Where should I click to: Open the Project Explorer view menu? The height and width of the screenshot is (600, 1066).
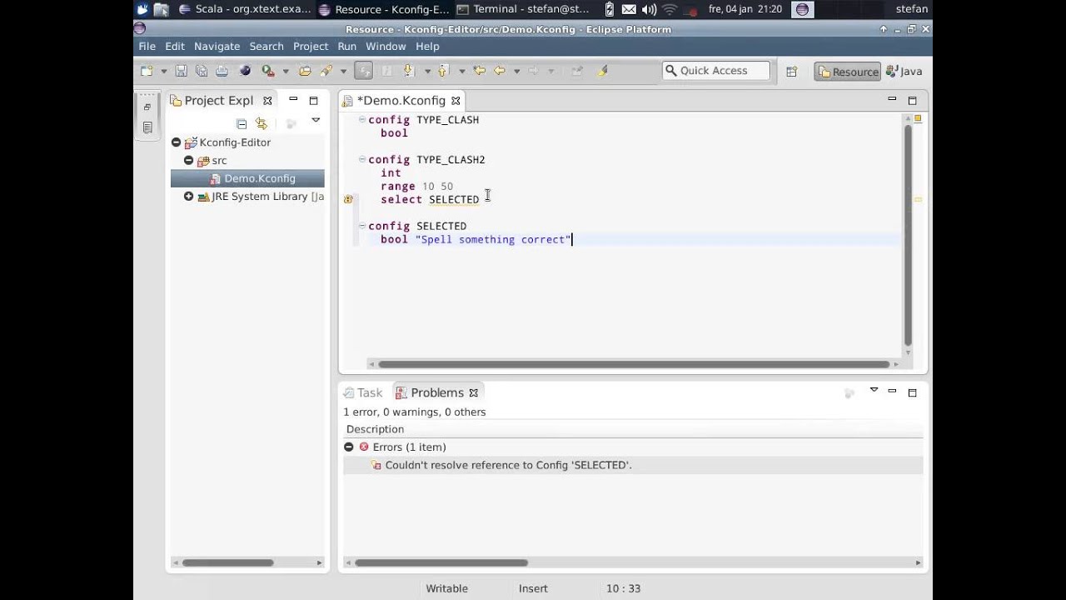316,121
